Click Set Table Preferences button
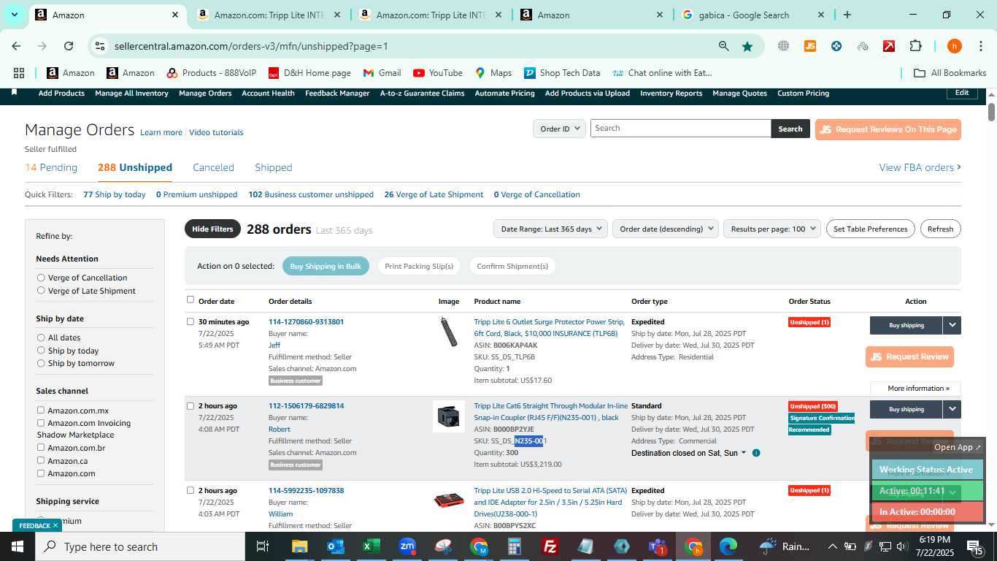 coord(870,229)
